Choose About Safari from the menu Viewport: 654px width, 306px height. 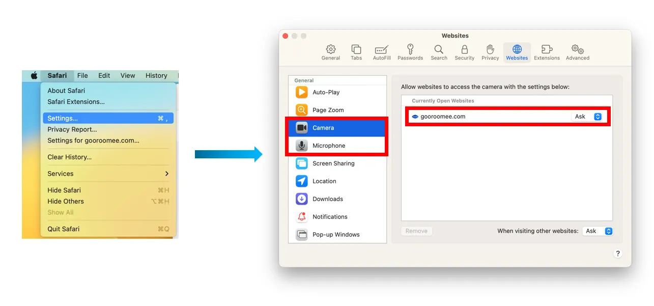(x=108, y=91)
